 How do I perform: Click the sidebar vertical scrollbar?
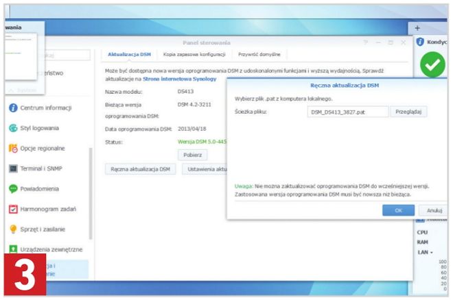[91, 194]
